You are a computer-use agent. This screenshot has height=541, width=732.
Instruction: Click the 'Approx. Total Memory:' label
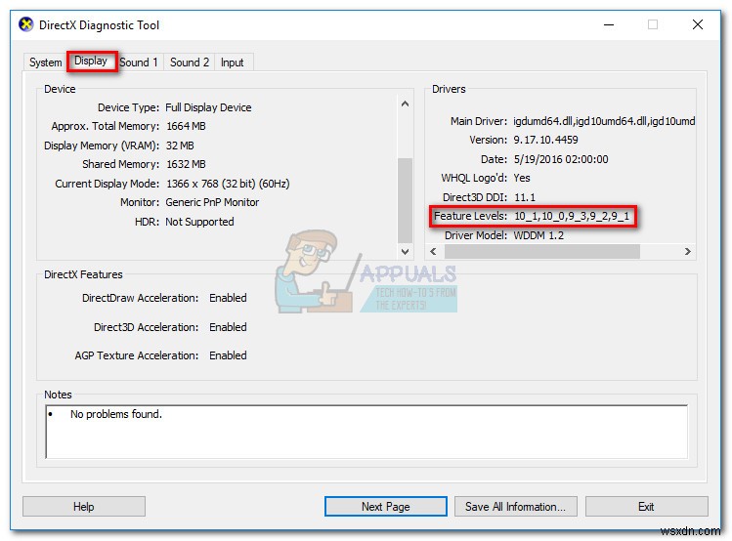click(106, 126)
